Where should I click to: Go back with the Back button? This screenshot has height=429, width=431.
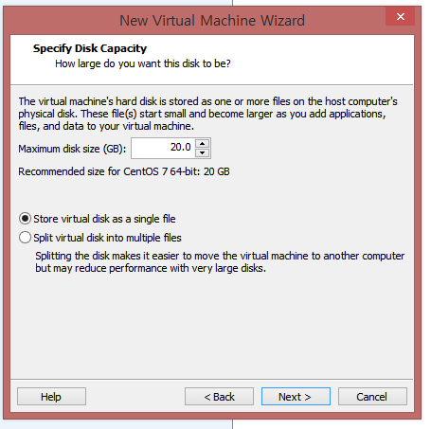tap(219, 397)
